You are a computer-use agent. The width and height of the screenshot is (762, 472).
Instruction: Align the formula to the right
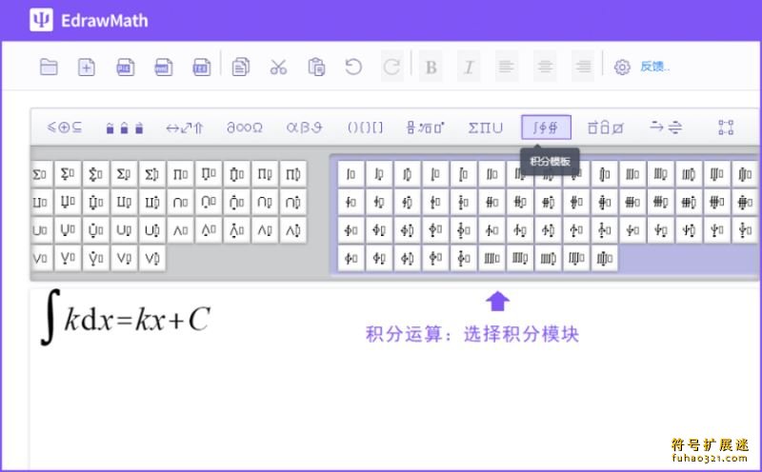(583, 66)
